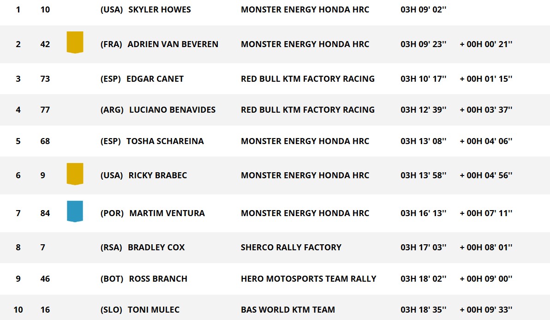Click yellow badge next to Ricky Brabec

(75, 174)
